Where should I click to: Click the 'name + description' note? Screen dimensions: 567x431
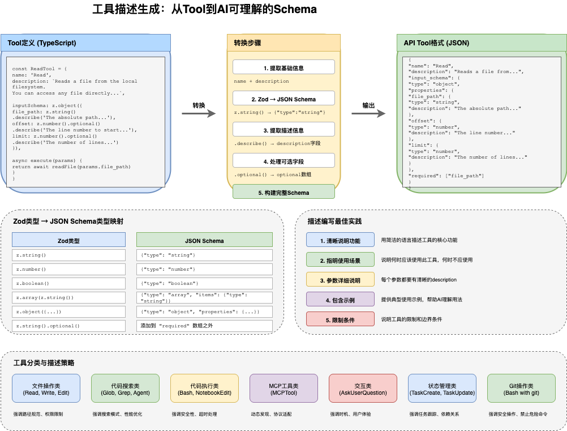(x=261, y=81)
